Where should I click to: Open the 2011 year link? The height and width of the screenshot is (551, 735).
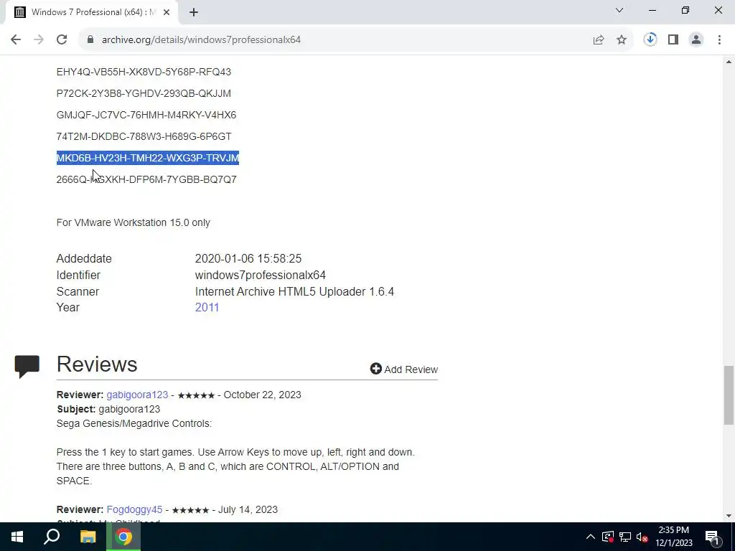coord(207,307)
